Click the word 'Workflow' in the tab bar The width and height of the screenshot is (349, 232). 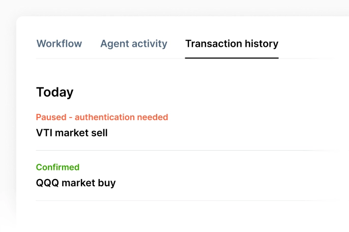[x=59, y=44]
